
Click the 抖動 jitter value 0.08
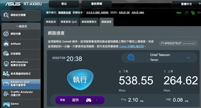(x=178, y=100)
